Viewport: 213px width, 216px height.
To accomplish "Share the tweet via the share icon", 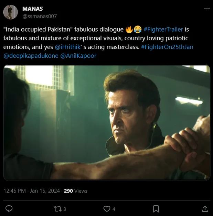I will click(x=205, y=209).
